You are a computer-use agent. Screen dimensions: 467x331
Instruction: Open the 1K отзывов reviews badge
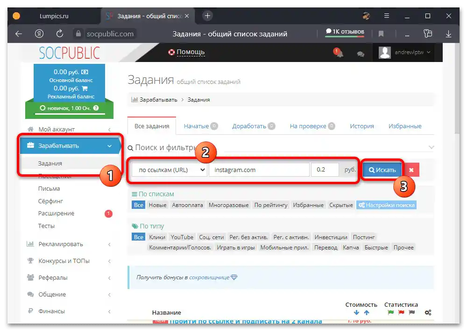coord(345,32)
